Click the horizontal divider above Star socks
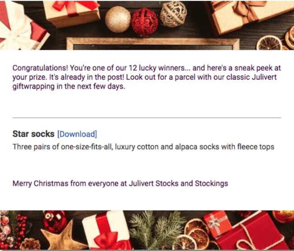This screenshot has width=294, height=251. (147, 118)
